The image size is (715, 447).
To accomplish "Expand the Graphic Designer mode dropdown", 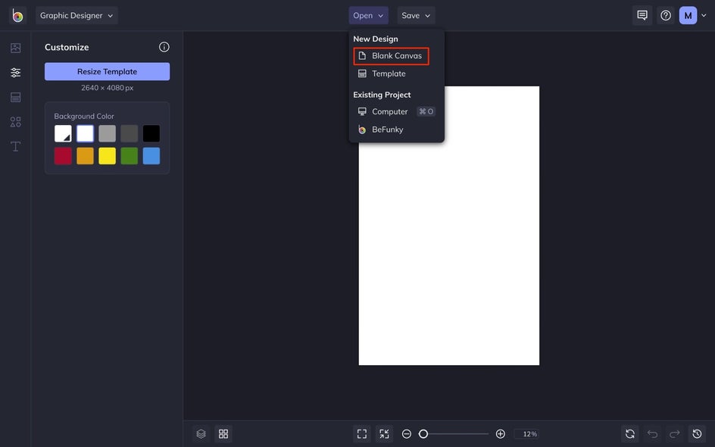I will (76, 15).
